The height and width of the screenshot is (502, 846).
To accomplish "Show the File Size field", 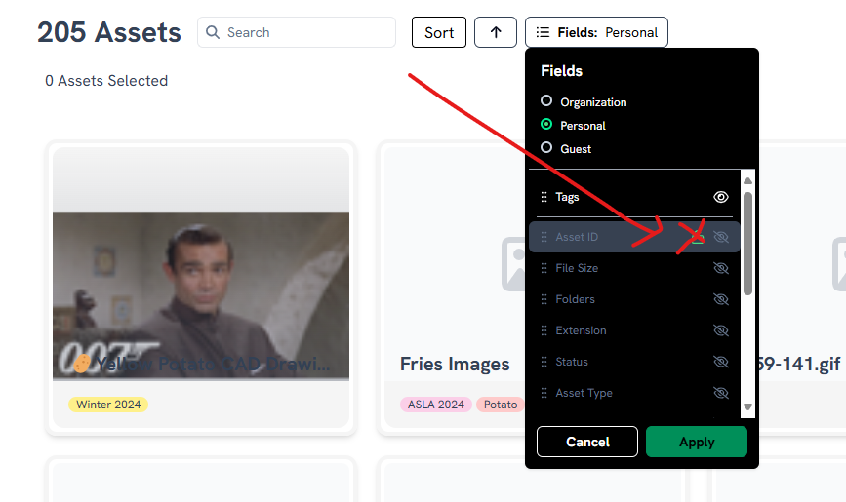I will click(x=721, y=268).
